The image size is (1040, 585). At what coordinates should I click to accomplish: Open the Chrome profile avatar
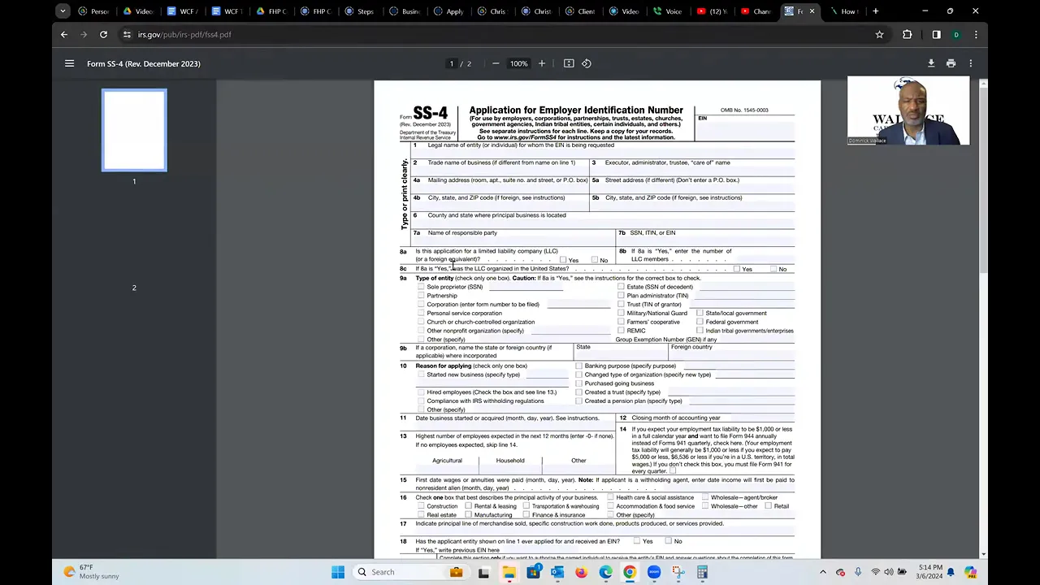(x=956, y=34)
